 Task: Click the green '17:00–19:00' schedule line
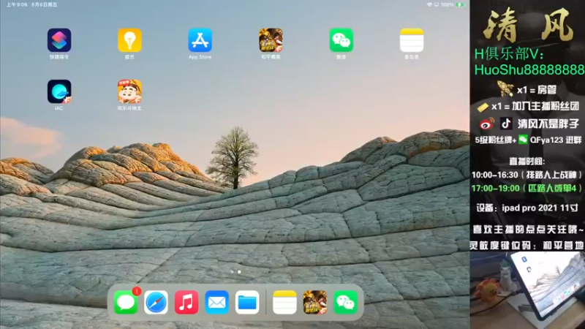pyautogui.click(x=527, y=189)
